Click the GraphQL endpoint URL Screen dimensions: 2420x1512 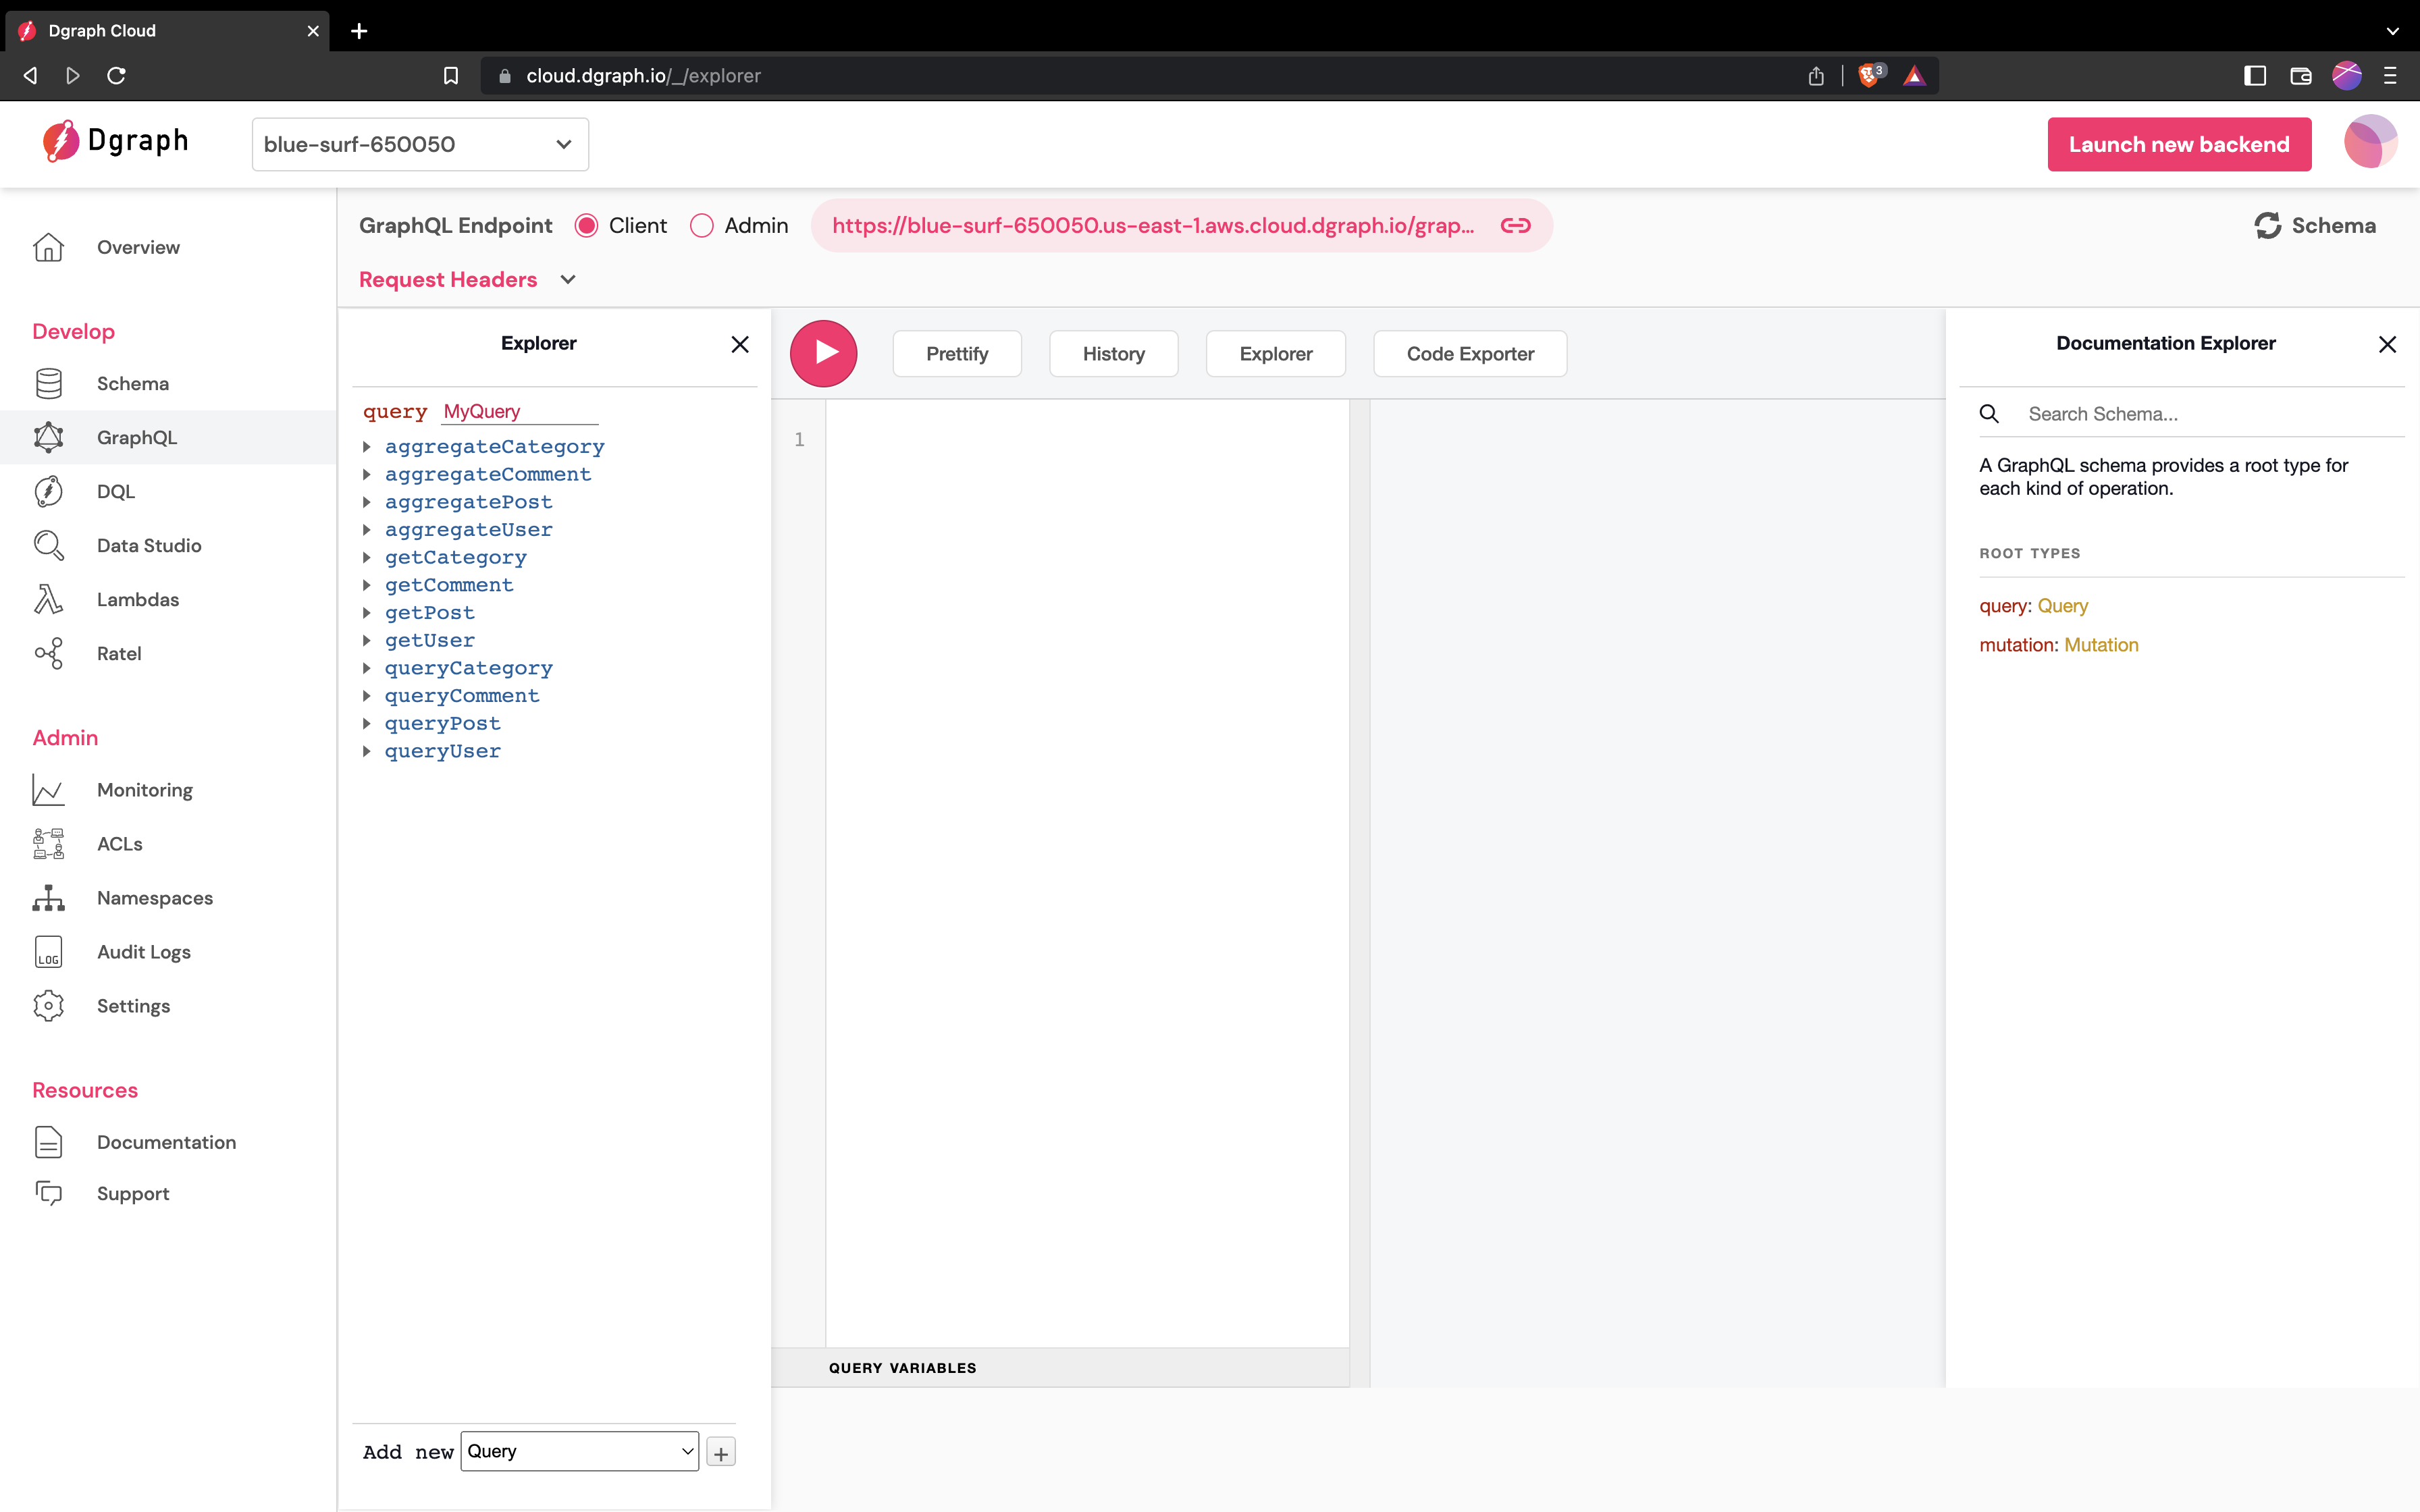point(1153,226)
